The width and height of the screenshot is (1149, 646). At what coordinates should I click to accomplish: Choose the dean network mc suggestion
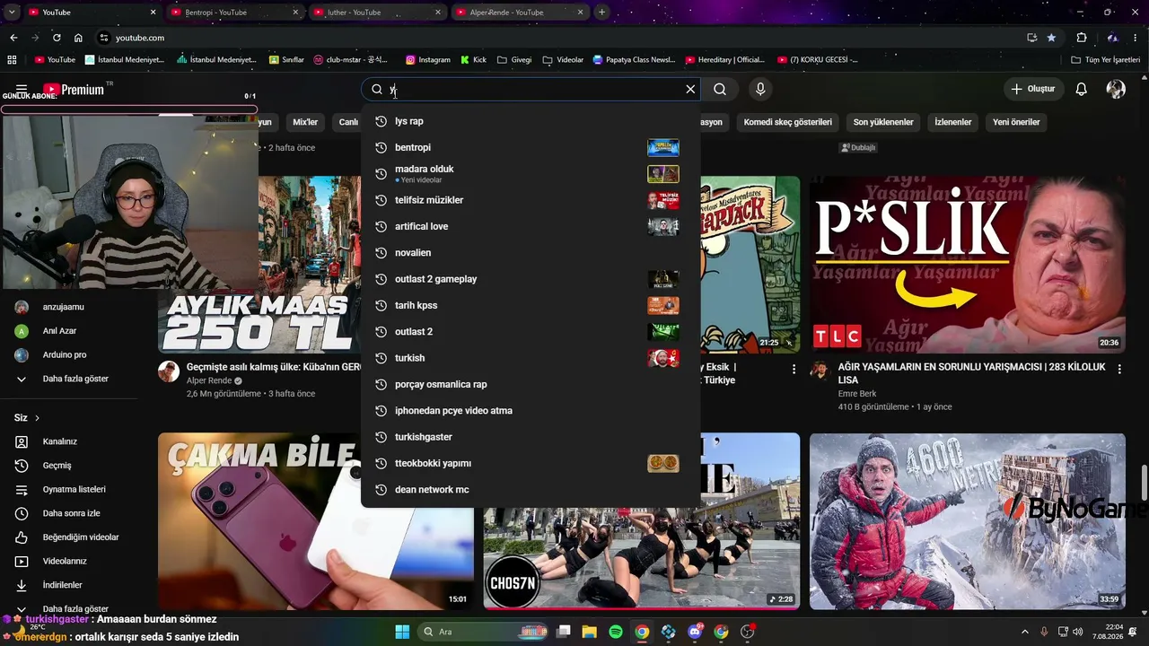coord(530,490)
